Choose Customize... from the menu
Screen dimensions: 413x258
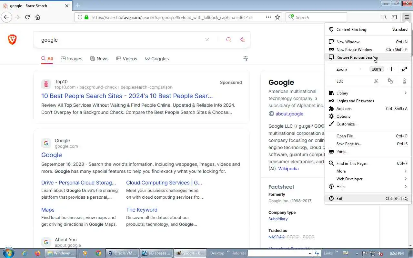(368, 124)
